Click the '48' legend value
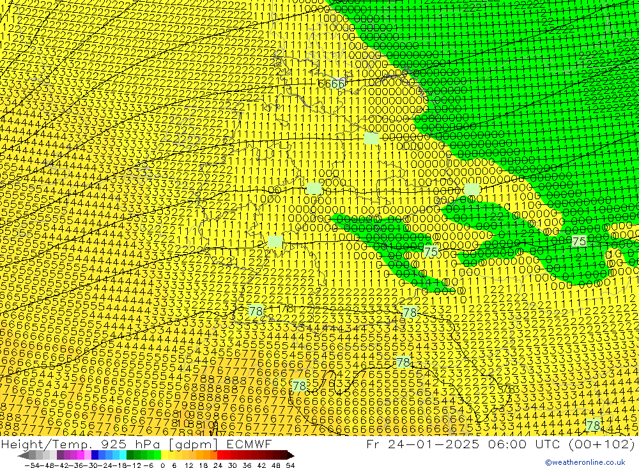Image resolution: width=639 pixels, height=468 pixels. [276, 465]
